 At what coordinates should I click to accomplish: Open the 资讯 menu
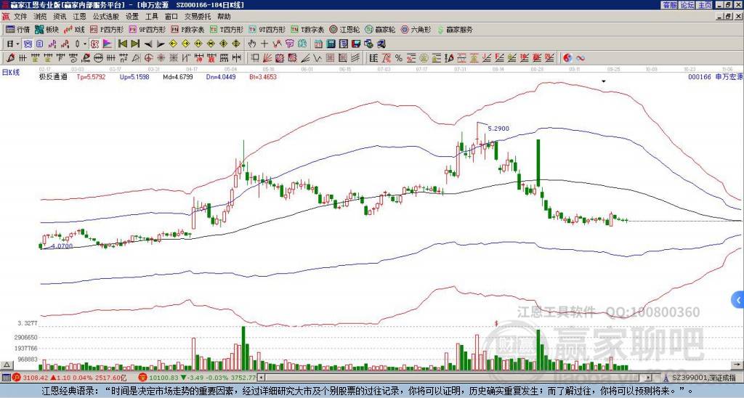pos(60,17)
